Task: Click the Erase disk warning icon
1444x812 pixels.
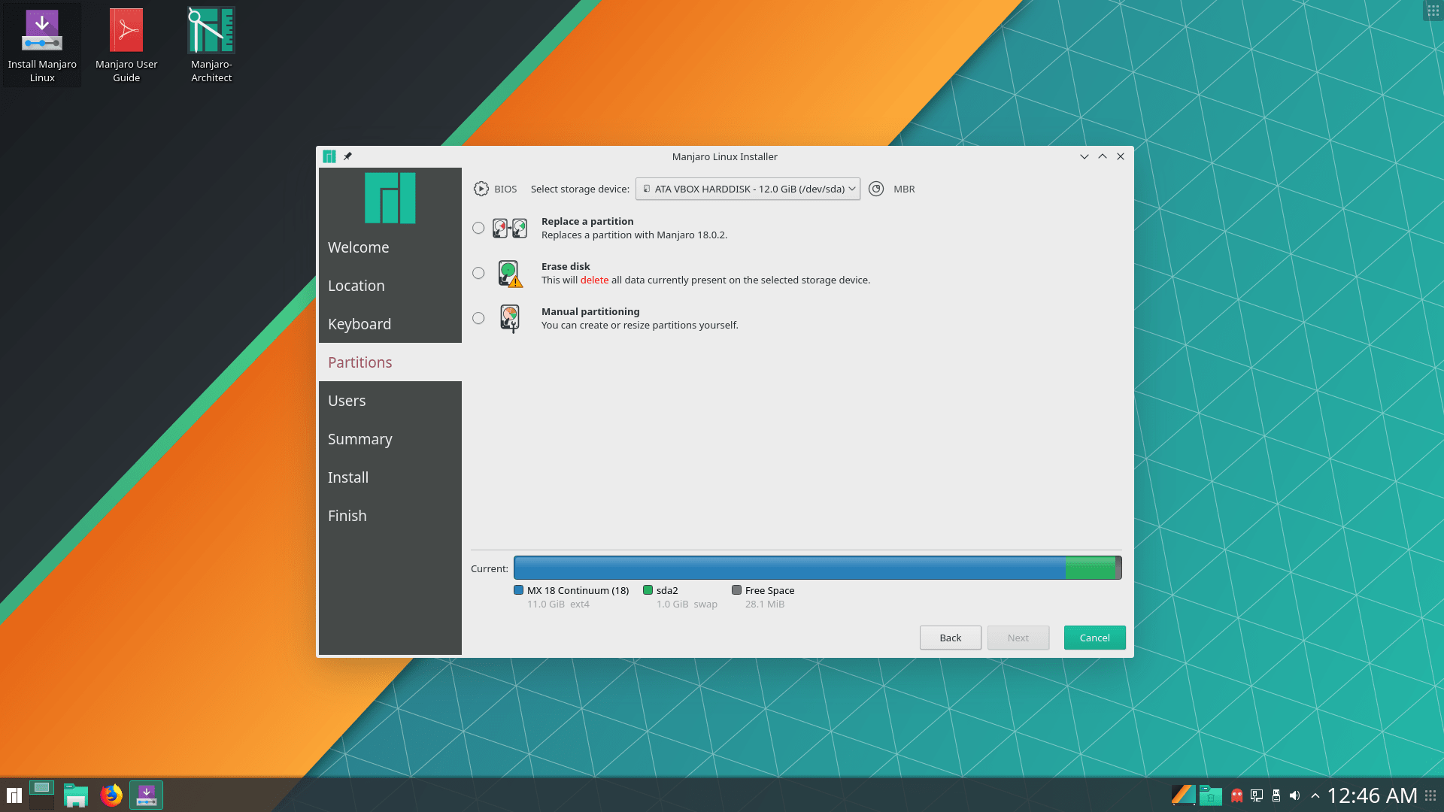Action: [510, 274]
